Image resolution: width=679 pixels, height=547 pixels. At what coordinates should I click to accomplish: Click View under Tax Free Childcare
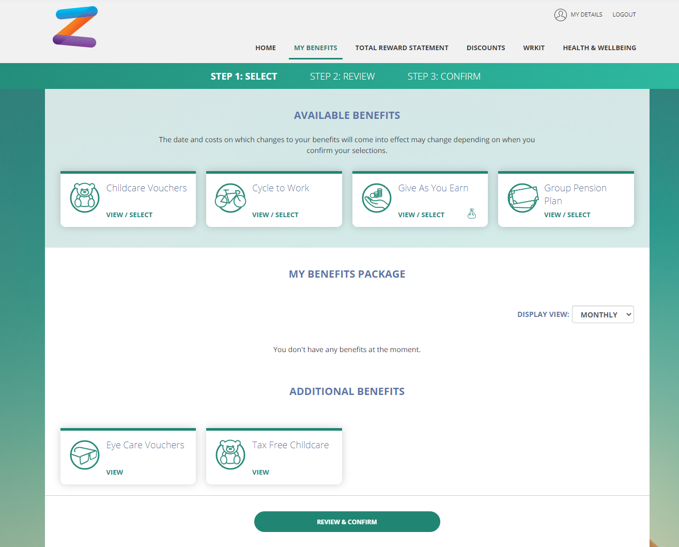tap(260, 473)
